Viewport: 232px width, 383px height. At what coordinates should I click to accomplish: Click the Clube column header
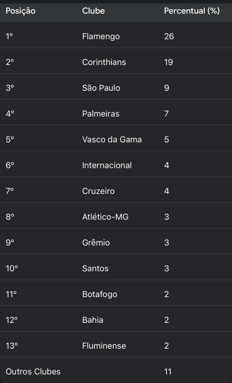[93, 11]
